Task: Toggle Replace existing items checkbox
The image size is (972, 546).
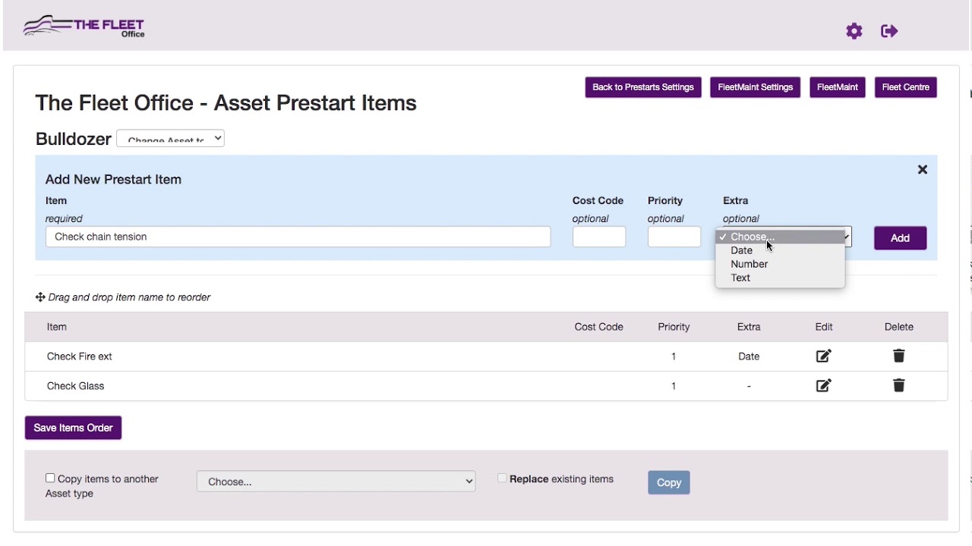Action: pos(502,479)
